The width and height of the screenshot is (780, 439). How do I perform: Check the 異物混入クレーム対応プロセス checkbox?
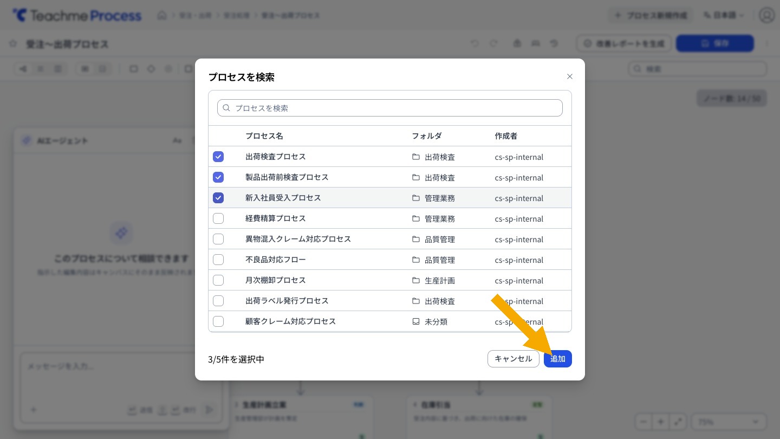click(x=218, y=239)
